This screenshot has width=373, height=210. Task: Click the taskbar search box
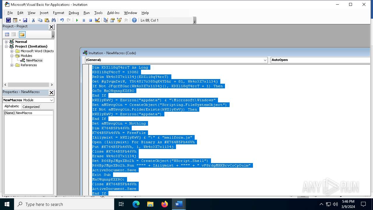coord(64,204)
